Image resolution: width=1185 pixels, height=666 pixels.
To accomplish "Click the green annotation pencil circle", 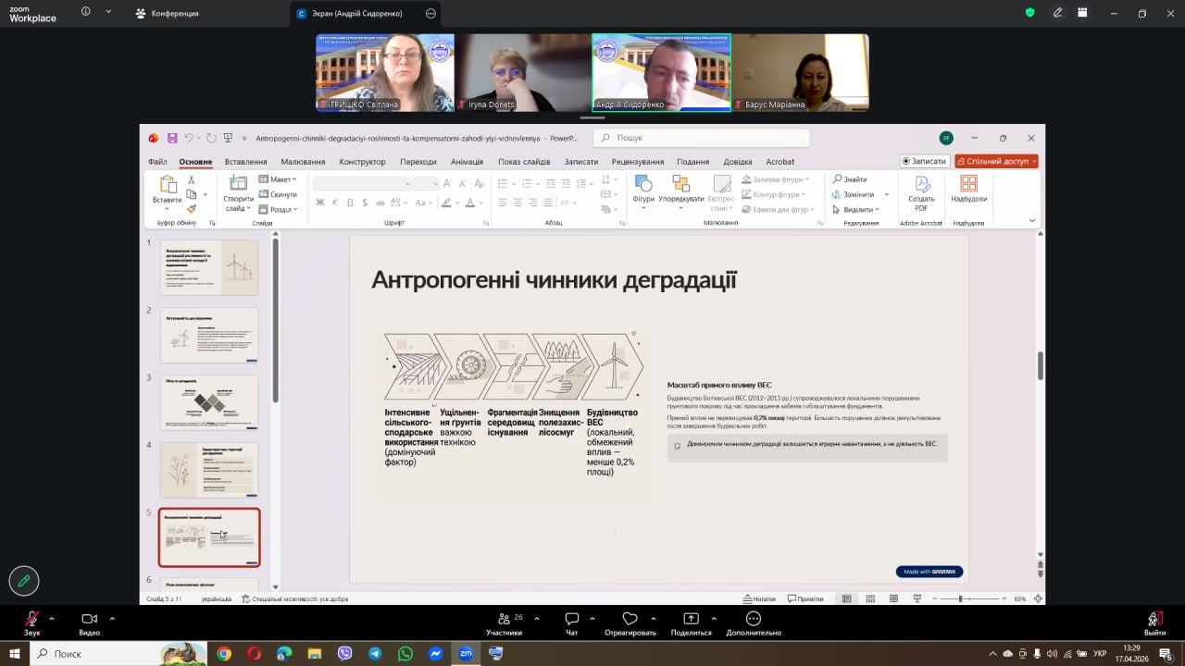I will pos(24,580).
